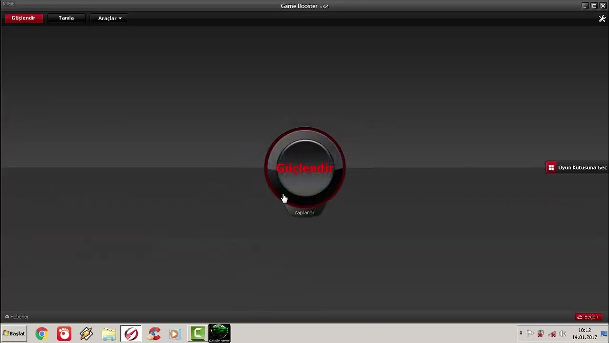Minimize the Game Booster window

click(585, 6)
